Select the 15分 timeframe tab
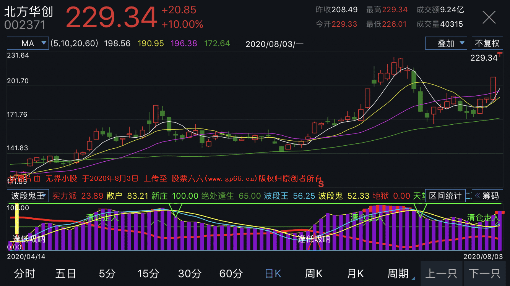 [x=148, y=273]
